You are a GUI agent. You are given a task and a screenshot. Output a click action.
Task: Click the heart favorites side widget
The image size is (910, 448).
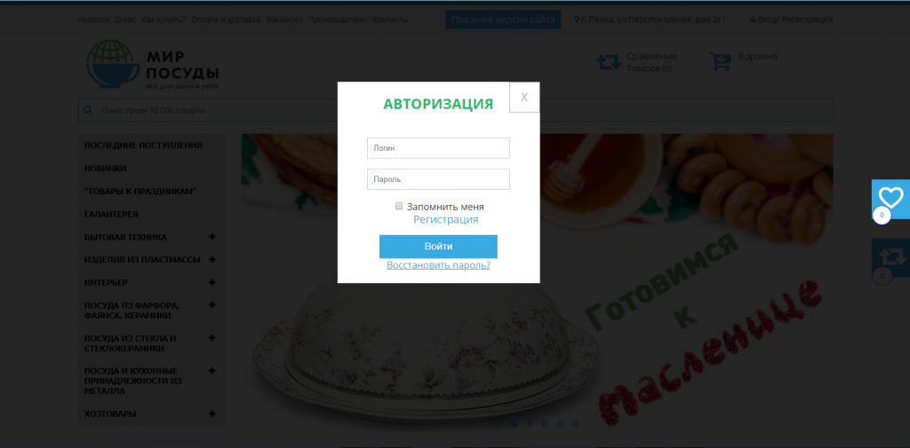coord(890,199)
